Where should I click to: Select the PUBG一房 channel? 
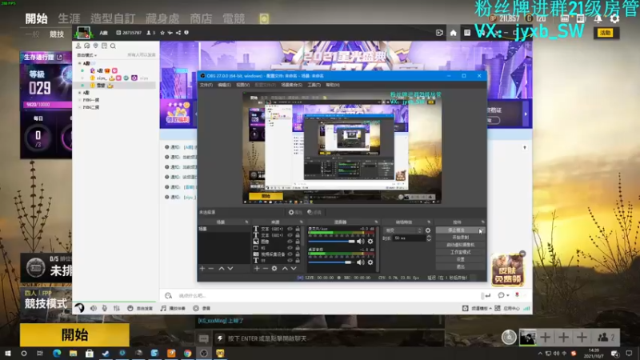coord(91,100)
